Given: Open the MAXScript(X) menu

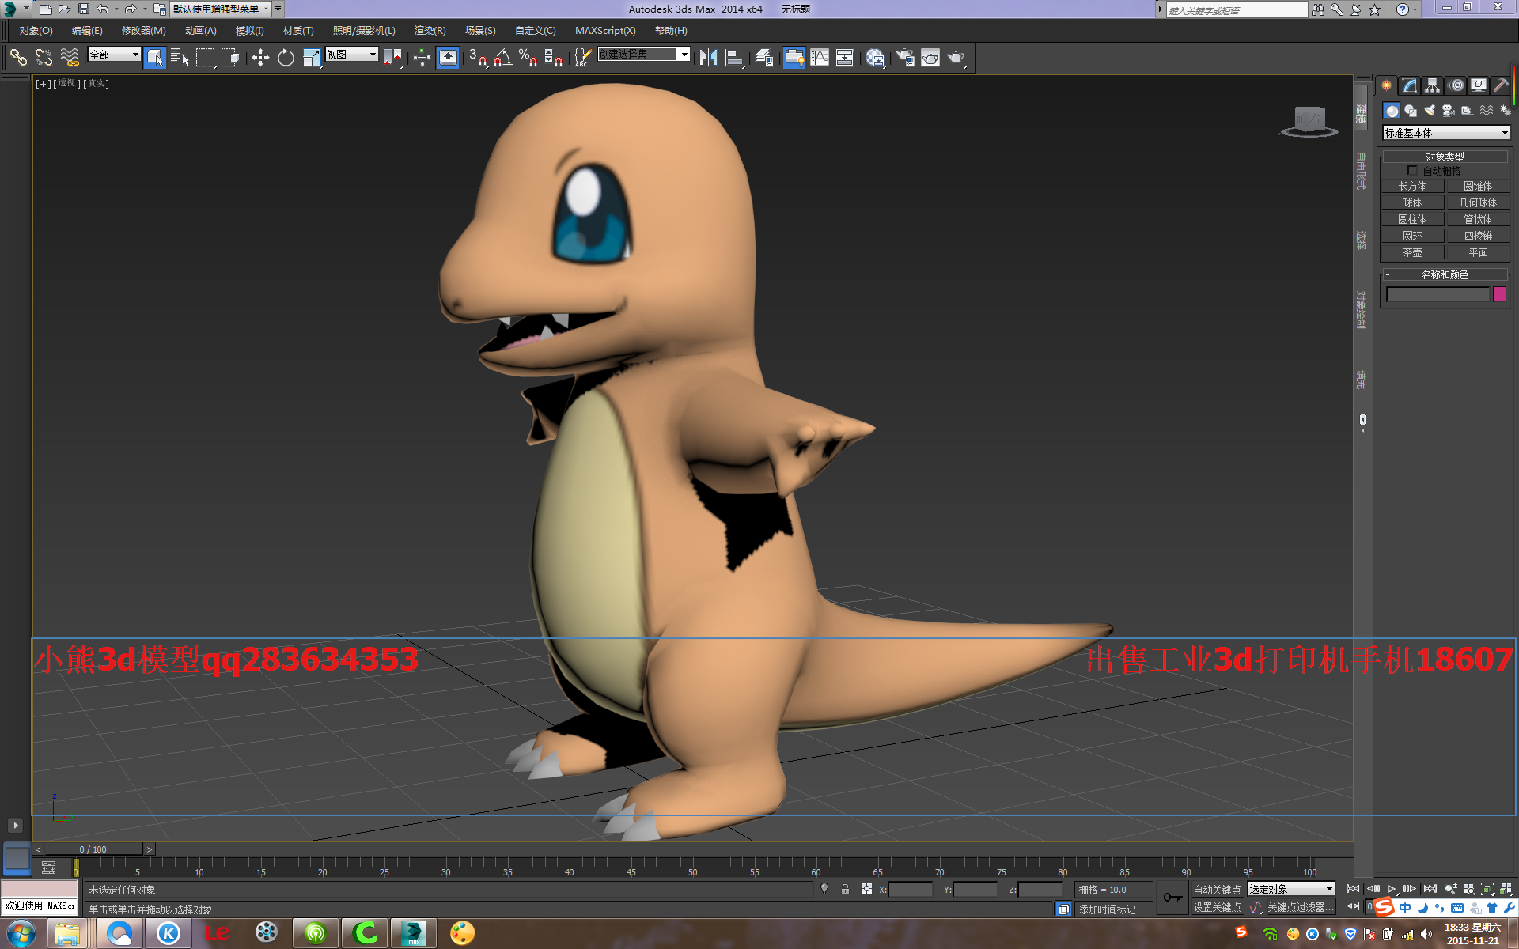Looking at the screenshot, I should click(x=605, y=31).
